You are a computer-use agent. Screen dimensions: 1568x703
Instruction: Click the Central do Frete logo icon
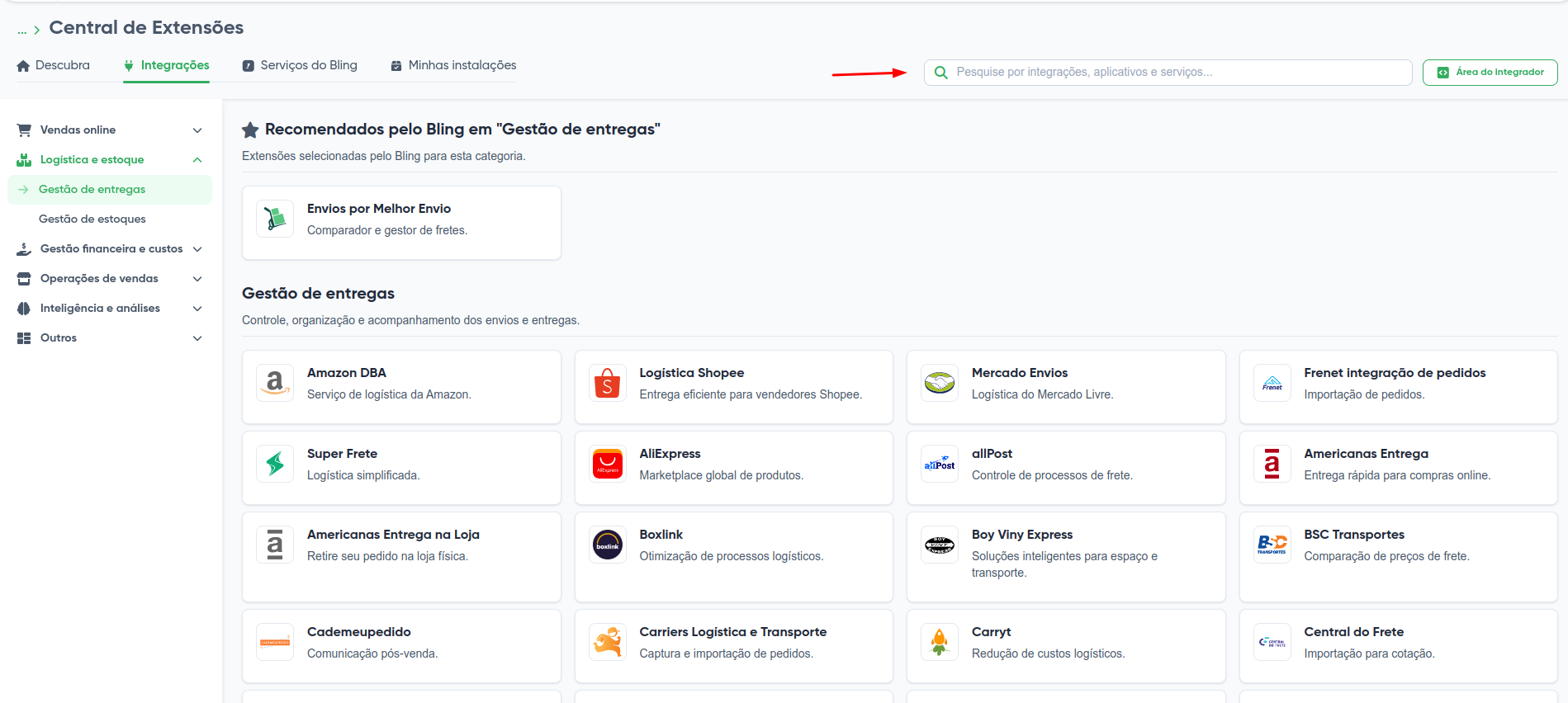point(1272,642)
